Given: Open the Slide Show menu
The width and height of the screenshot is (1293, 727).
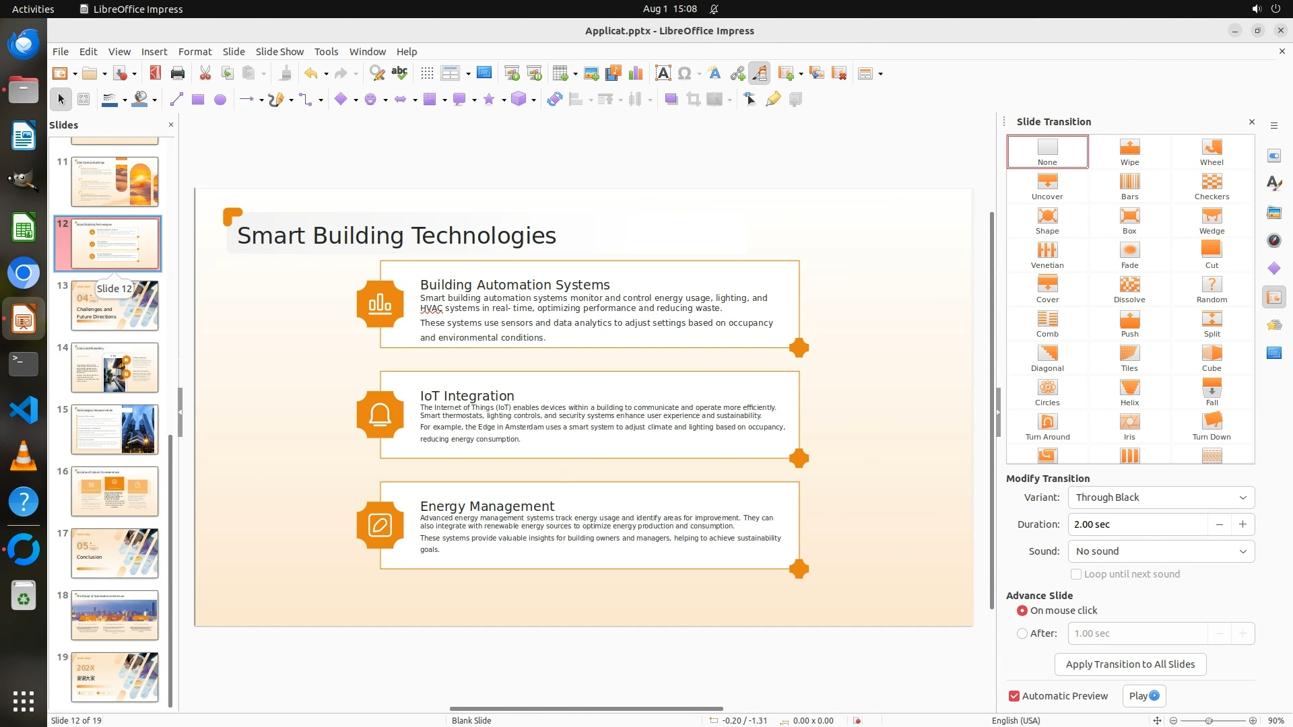Looking at the screenshot, I should pos(279,51).
